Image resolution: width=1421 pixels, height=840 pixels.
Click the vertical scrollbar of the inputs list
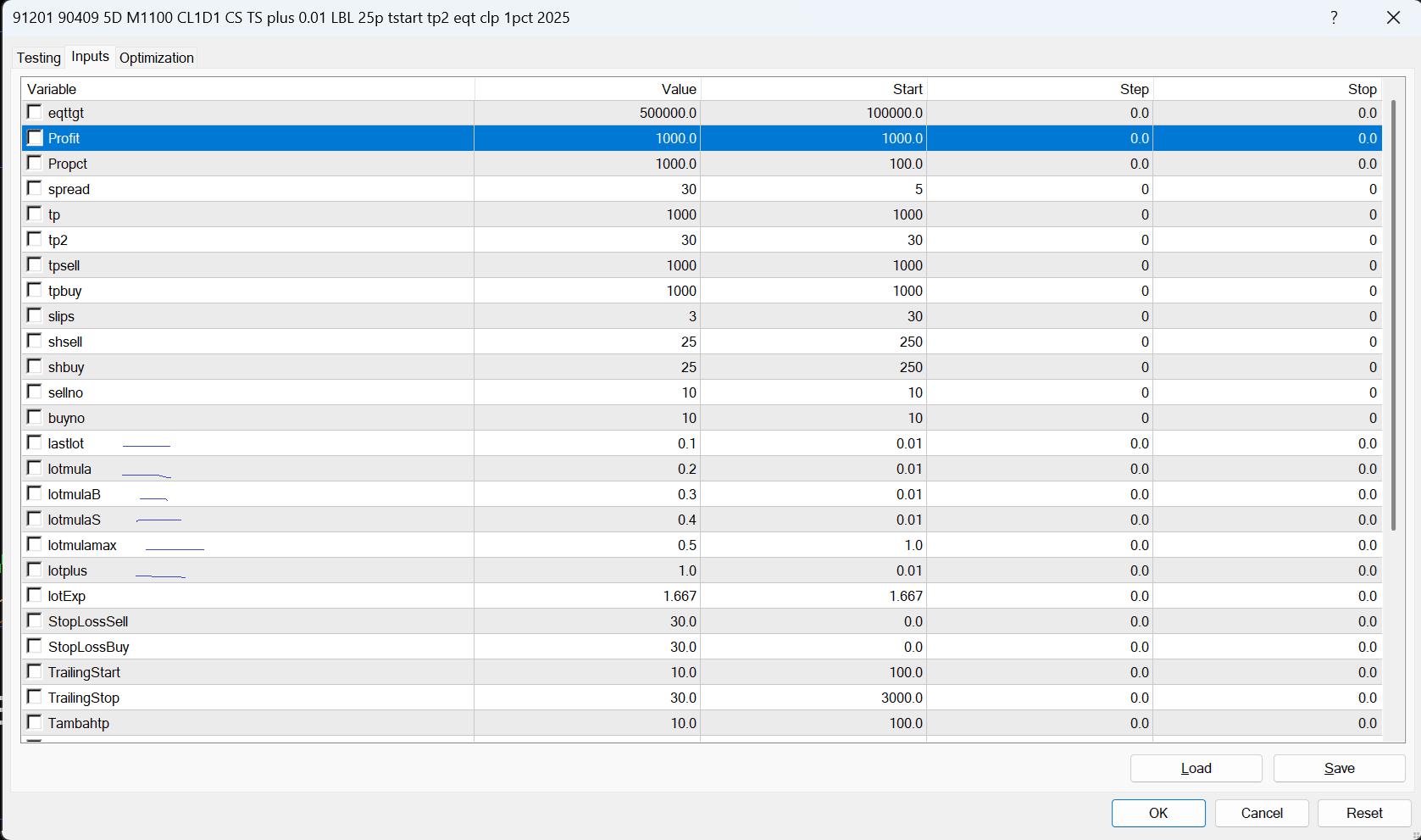pyautogui.click(x=1393, y=315)
